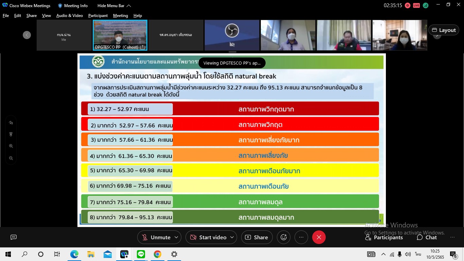Click the zoom out magnifier icon
The height and width of the screenshot is (261, 464).
click(11, 158)
